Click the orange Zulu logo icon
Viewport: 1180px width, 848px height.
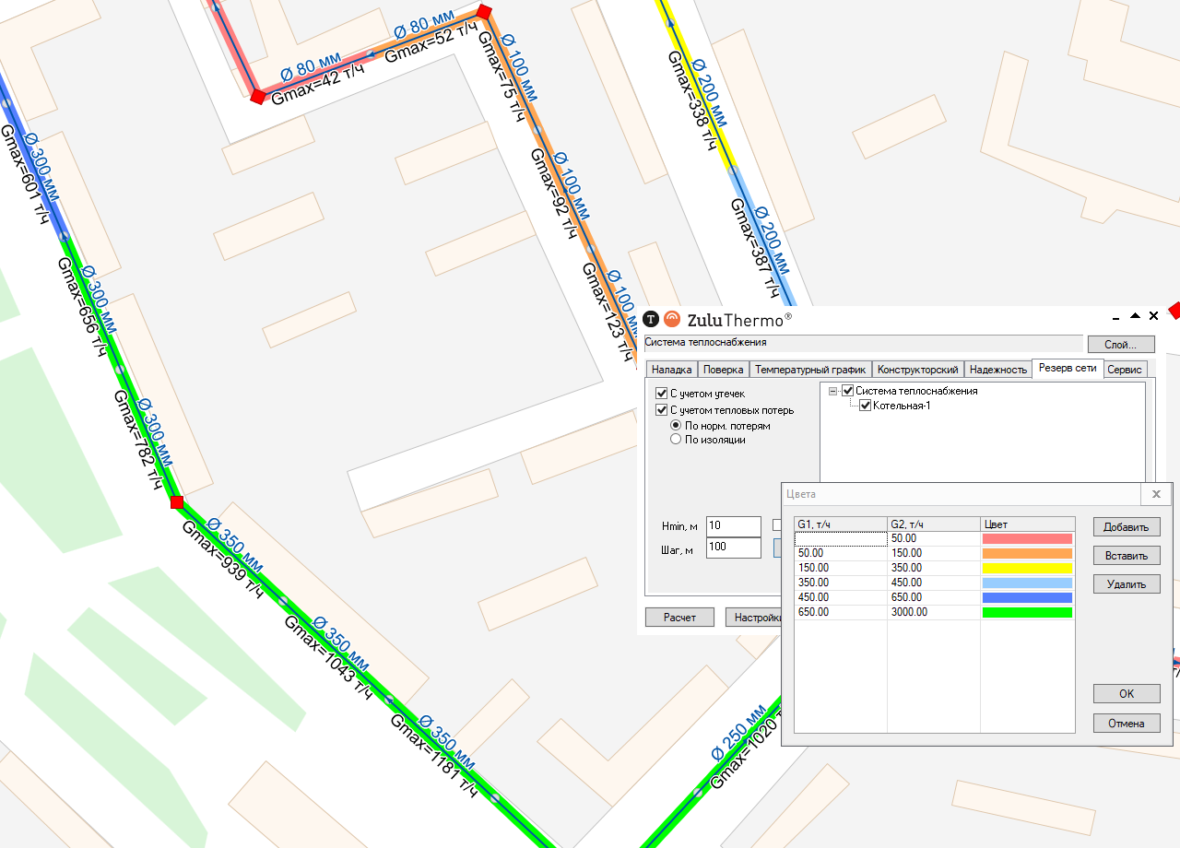(672, 320)
